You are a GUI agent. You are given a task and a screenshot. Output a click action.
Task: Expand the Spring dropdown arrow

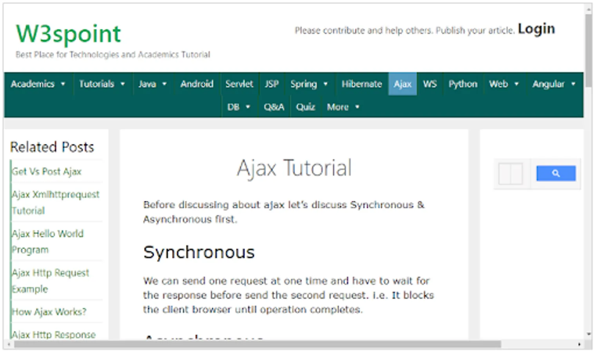[x=325, y=84]
